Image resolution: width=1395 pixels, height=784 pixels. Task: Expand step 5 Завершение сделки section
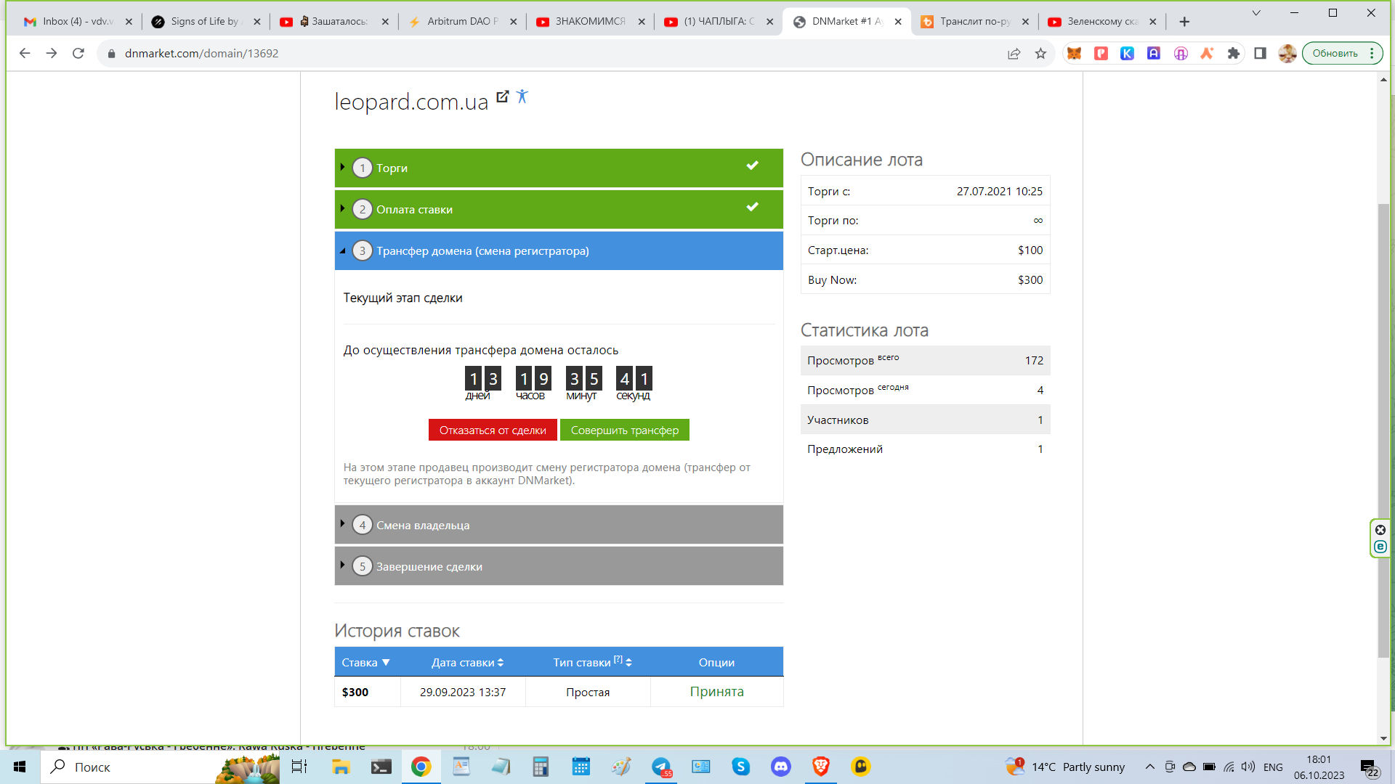(559, 566)
